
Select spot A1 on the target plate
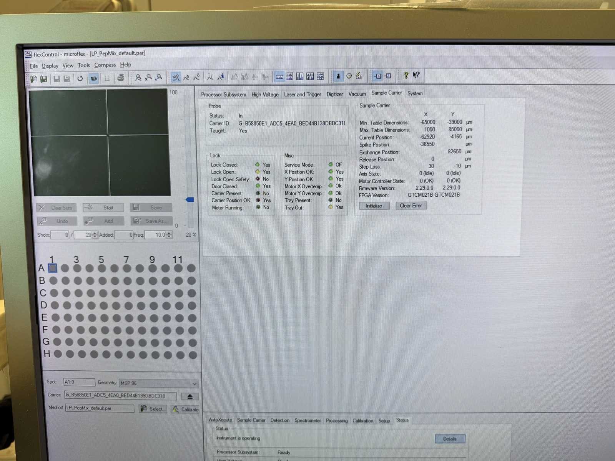[x=53, y=268]
